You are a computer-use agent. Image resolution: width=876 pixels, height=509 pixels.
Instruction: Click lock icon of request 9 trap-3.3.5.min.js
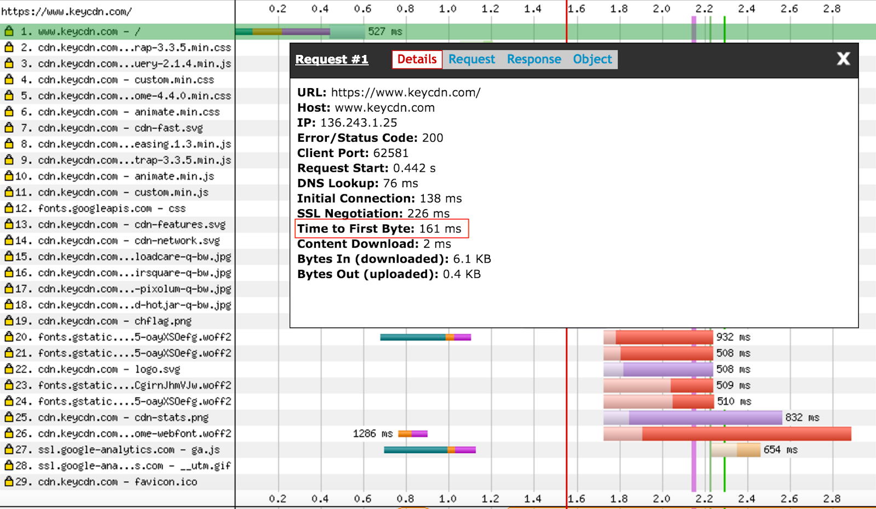click(9, 160)
